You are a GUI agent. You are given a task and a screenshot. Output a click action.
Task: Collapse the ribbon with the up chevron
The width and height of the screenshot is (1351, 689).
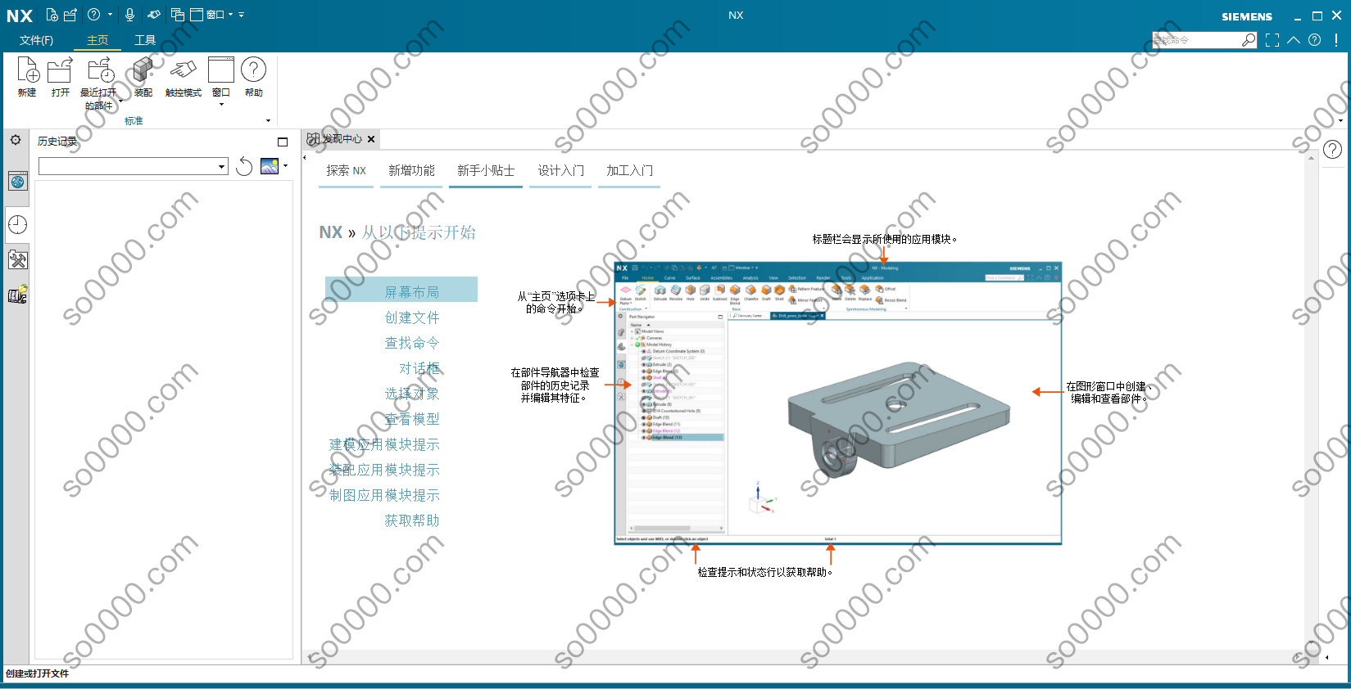click(x=1294, y=40)
